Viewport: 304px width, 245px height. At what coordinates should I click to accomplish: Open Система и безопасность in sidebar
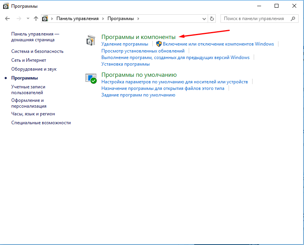point(37,51)
